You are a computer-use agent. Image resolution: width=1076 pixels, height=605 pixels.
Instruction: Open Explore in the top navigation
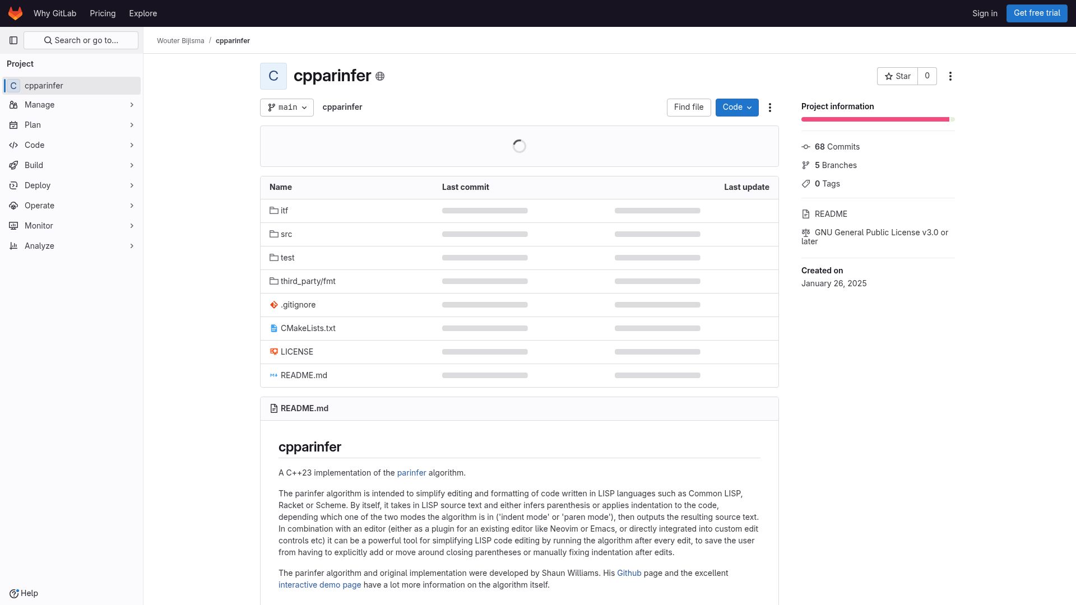(x=143, y=13)
